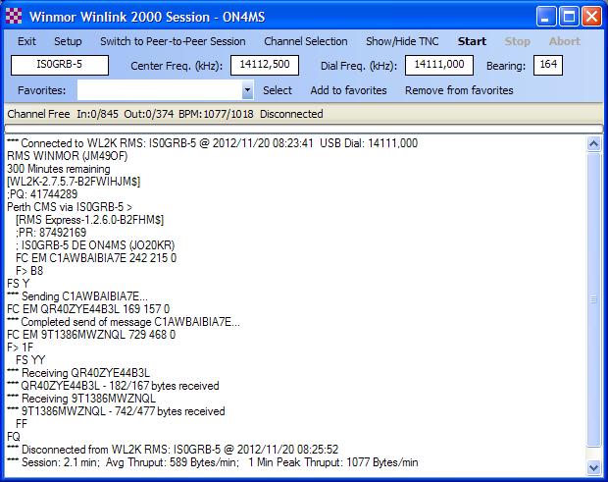Image resolution: width=608 pixels, height=482 pixels.
Task: Click log line 'Perth CMS via IS0GRB-5 >'
Action: [70, 207]
